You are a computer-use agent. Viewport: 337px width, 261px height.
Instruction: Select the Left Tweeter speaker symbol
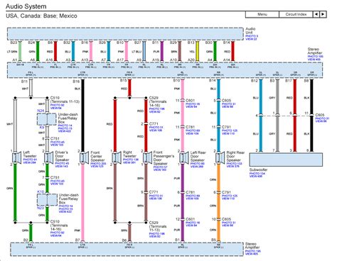[16, 157]
